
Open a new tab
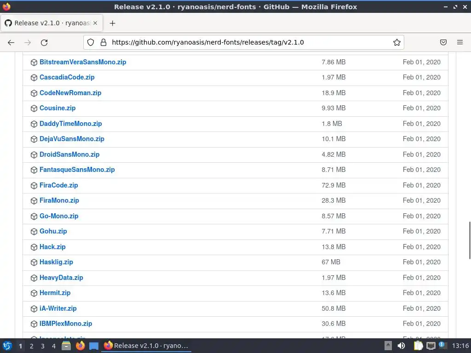112,23
